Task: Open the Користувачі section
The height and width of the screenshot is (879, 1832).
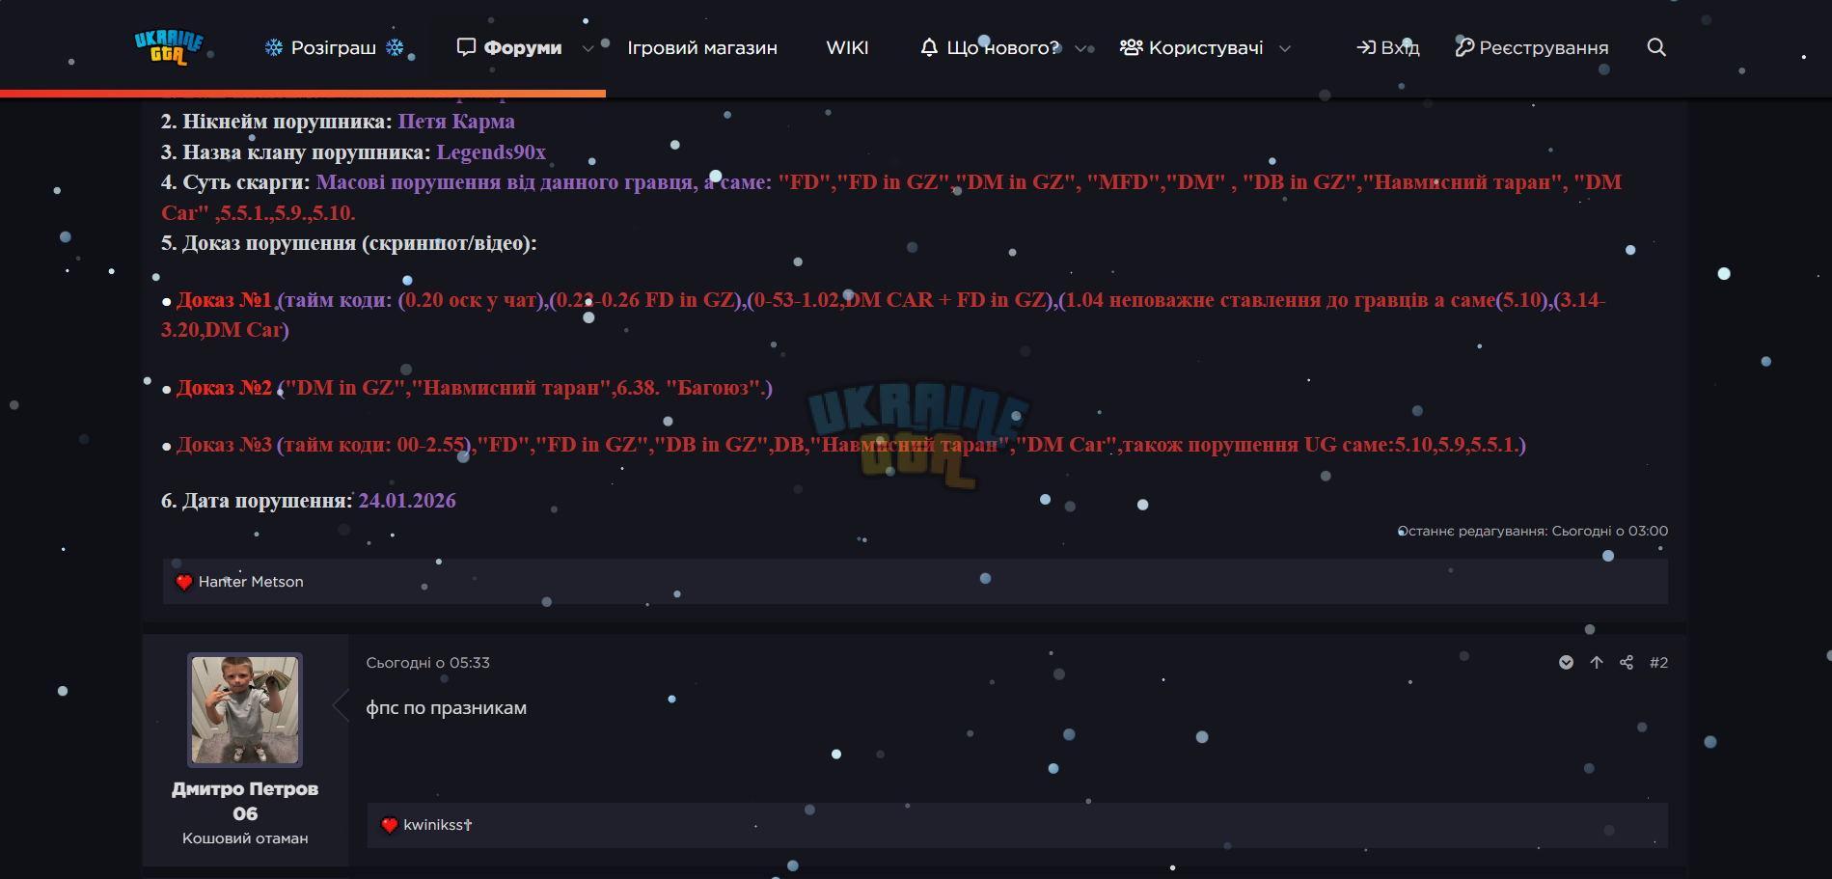Action: click(x=1191, y=47)
